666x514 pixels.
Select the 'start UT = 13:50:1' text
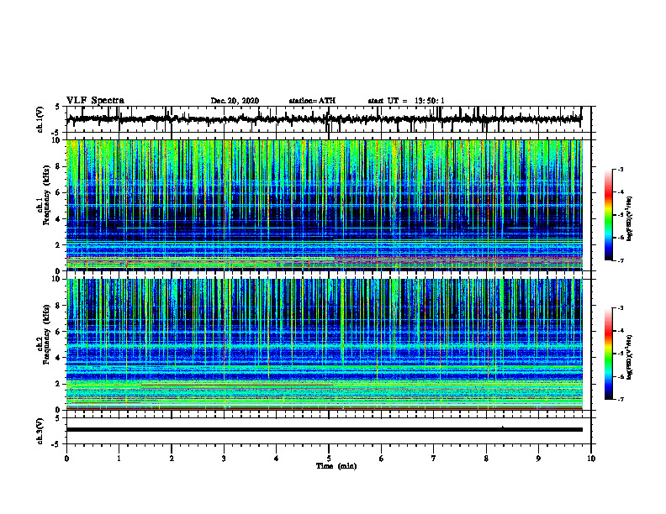[406, 101]
